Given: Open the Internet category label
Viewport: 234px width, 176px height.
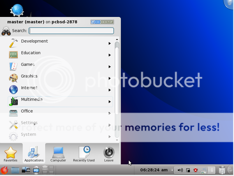Looking at the screenshot, I should 29,88.
